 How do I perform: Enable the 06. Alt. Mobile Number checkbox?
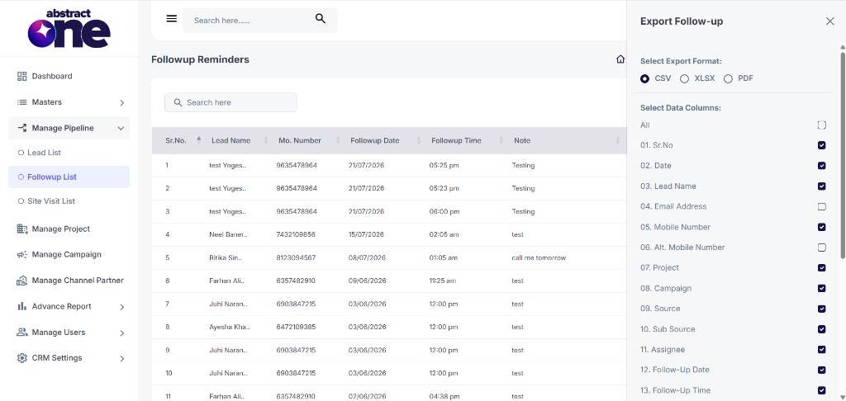click(x=822, y=248)
